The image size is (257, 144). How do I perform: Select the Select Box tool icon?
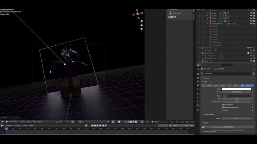pos(171,13)
